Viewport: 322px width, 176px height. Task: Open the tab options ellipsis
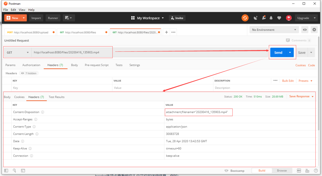(173, 32)
